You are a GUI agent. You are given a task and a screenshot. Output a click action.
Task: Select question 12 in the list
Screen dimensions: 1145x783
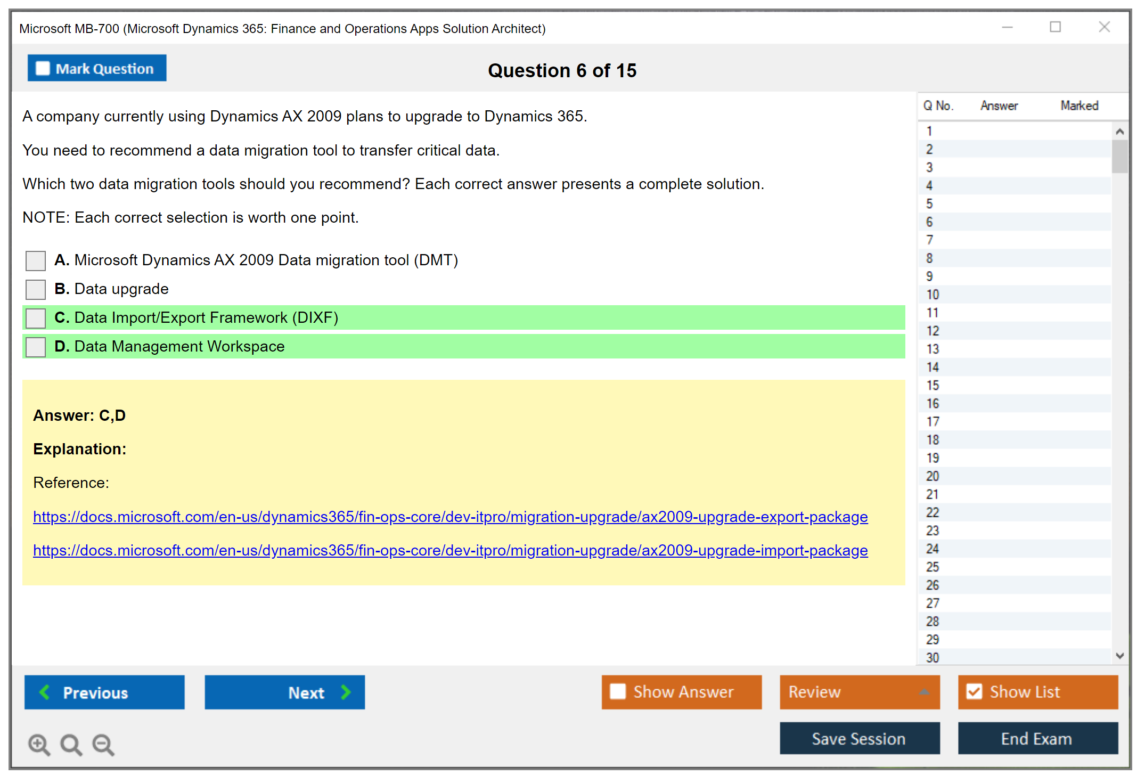933,331
